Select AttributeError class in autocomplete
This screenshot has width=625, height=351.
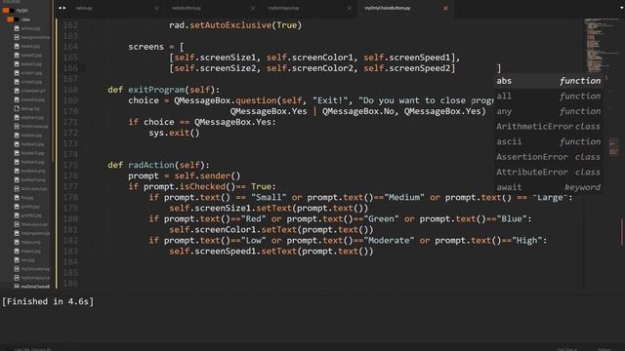(x=549, y=173)
